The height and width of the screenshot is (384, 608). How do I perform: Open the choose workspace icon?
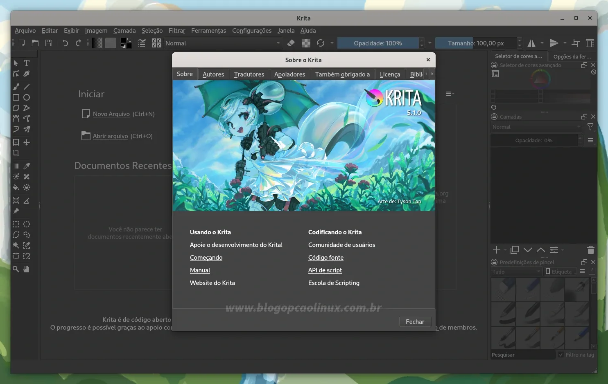(x=590, y=43)
